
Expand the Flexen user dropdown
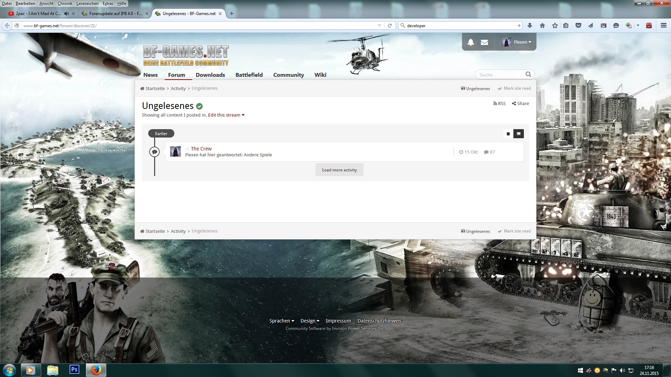(x=522, y=42)
